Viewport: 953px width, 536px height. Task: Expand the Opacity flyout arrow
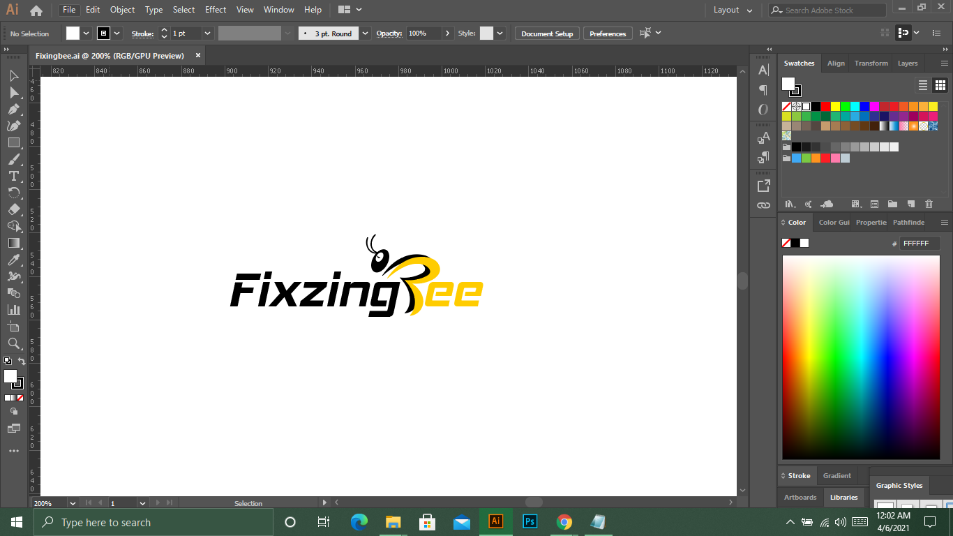[448, 33]
